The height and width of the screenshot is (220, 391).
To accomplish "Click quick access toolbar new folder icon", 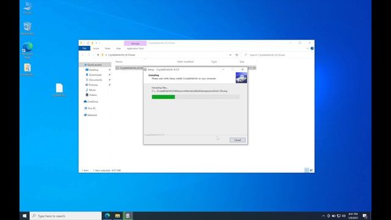I will pyautogui.click(x=92, y=43).
